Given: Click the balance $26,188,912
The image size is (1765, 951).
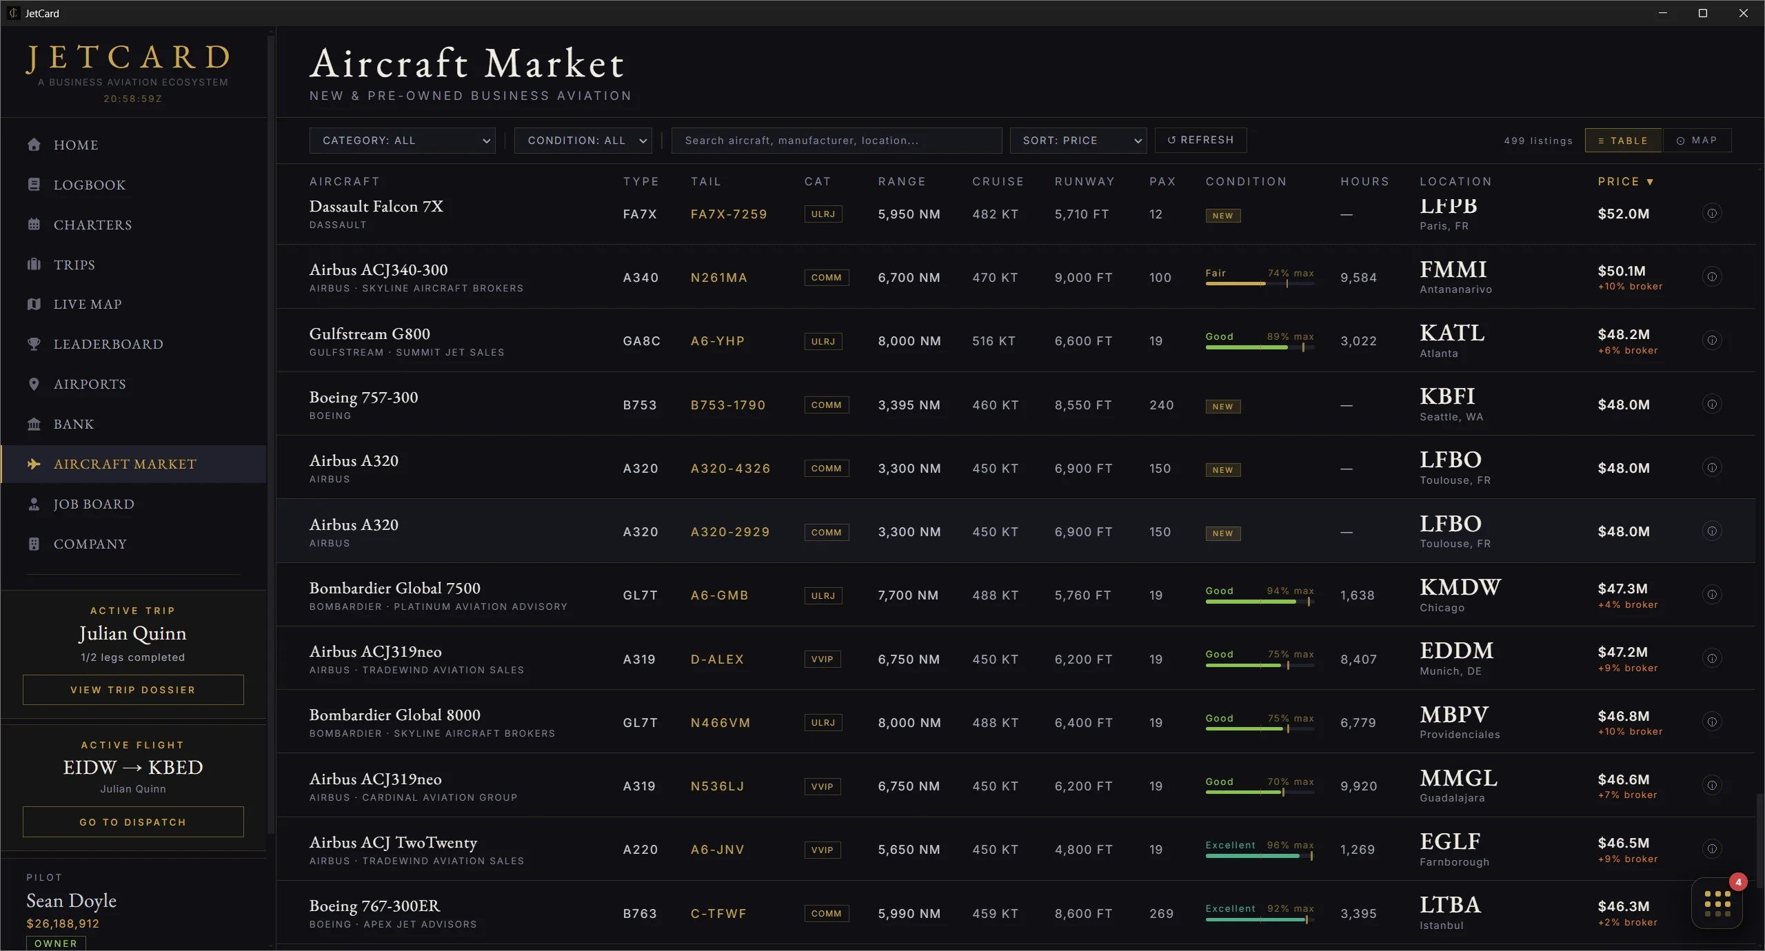Looking at the screenshot, I should (63, 923).
